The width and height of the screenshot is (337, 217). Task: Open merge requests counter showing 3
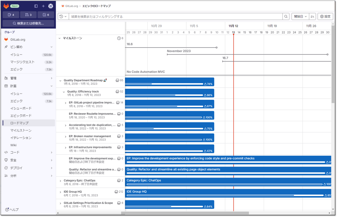(x=28, y=15)
